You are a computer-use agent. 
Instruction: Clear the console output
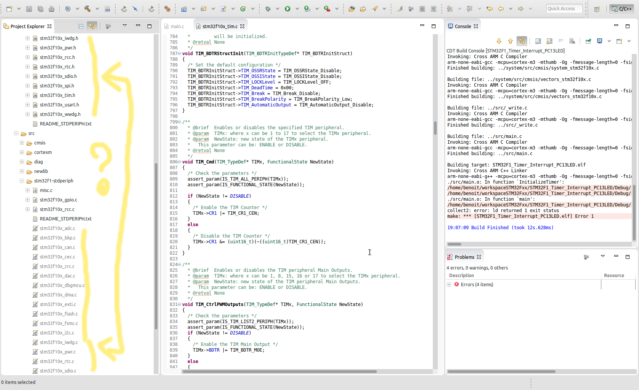[x=572, y=41]
